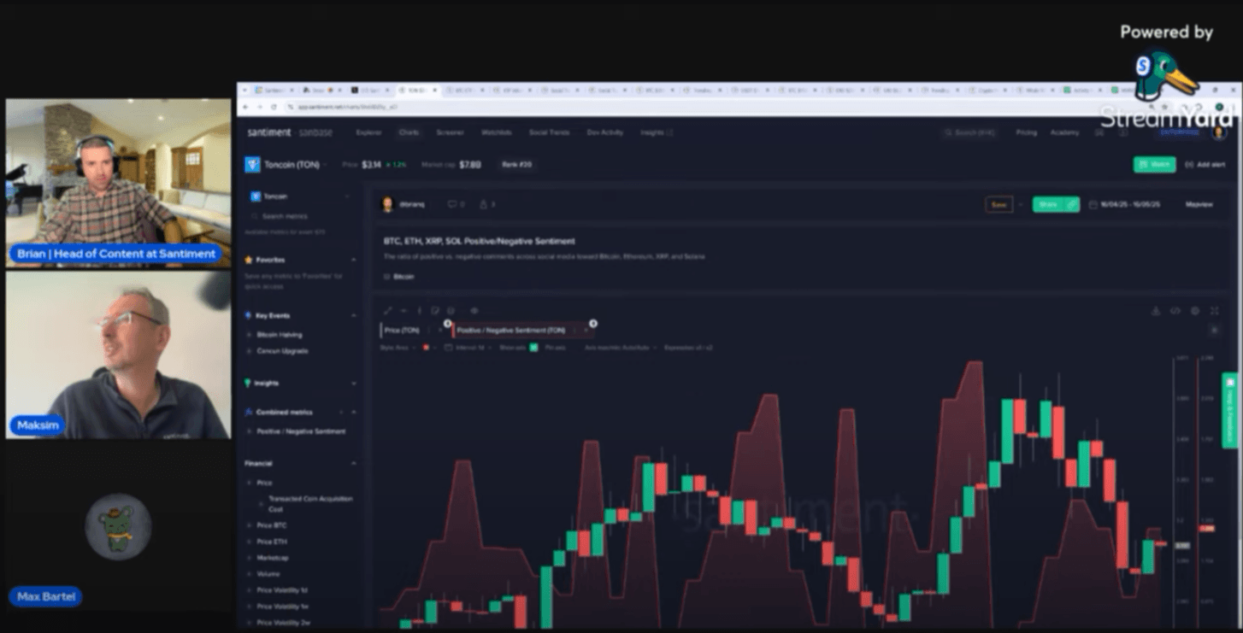Open the embed code icon
The image size is (1243, 633).
pos(1175,311)
